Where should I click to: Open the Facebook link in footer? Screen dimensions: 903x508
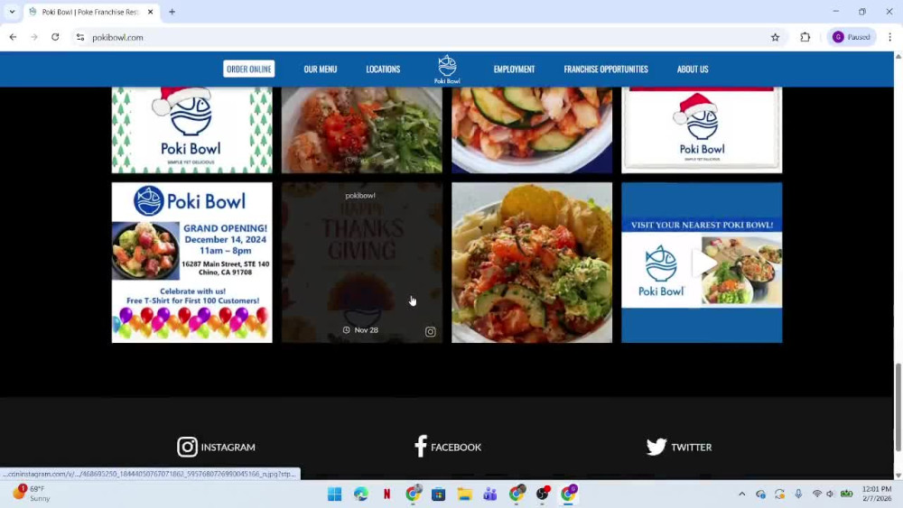[x=448, y=447]
